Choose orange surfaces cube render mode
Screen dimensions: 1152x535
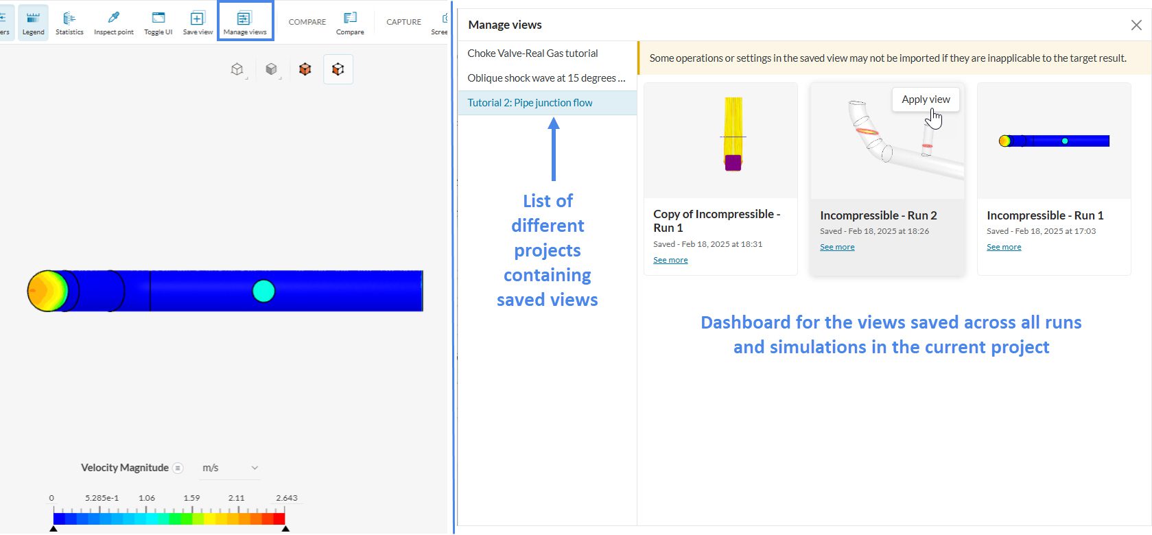(x=305, y=69)
